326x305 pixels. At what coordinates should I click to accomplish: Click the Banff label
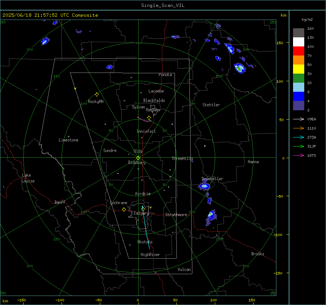(60, 202)
